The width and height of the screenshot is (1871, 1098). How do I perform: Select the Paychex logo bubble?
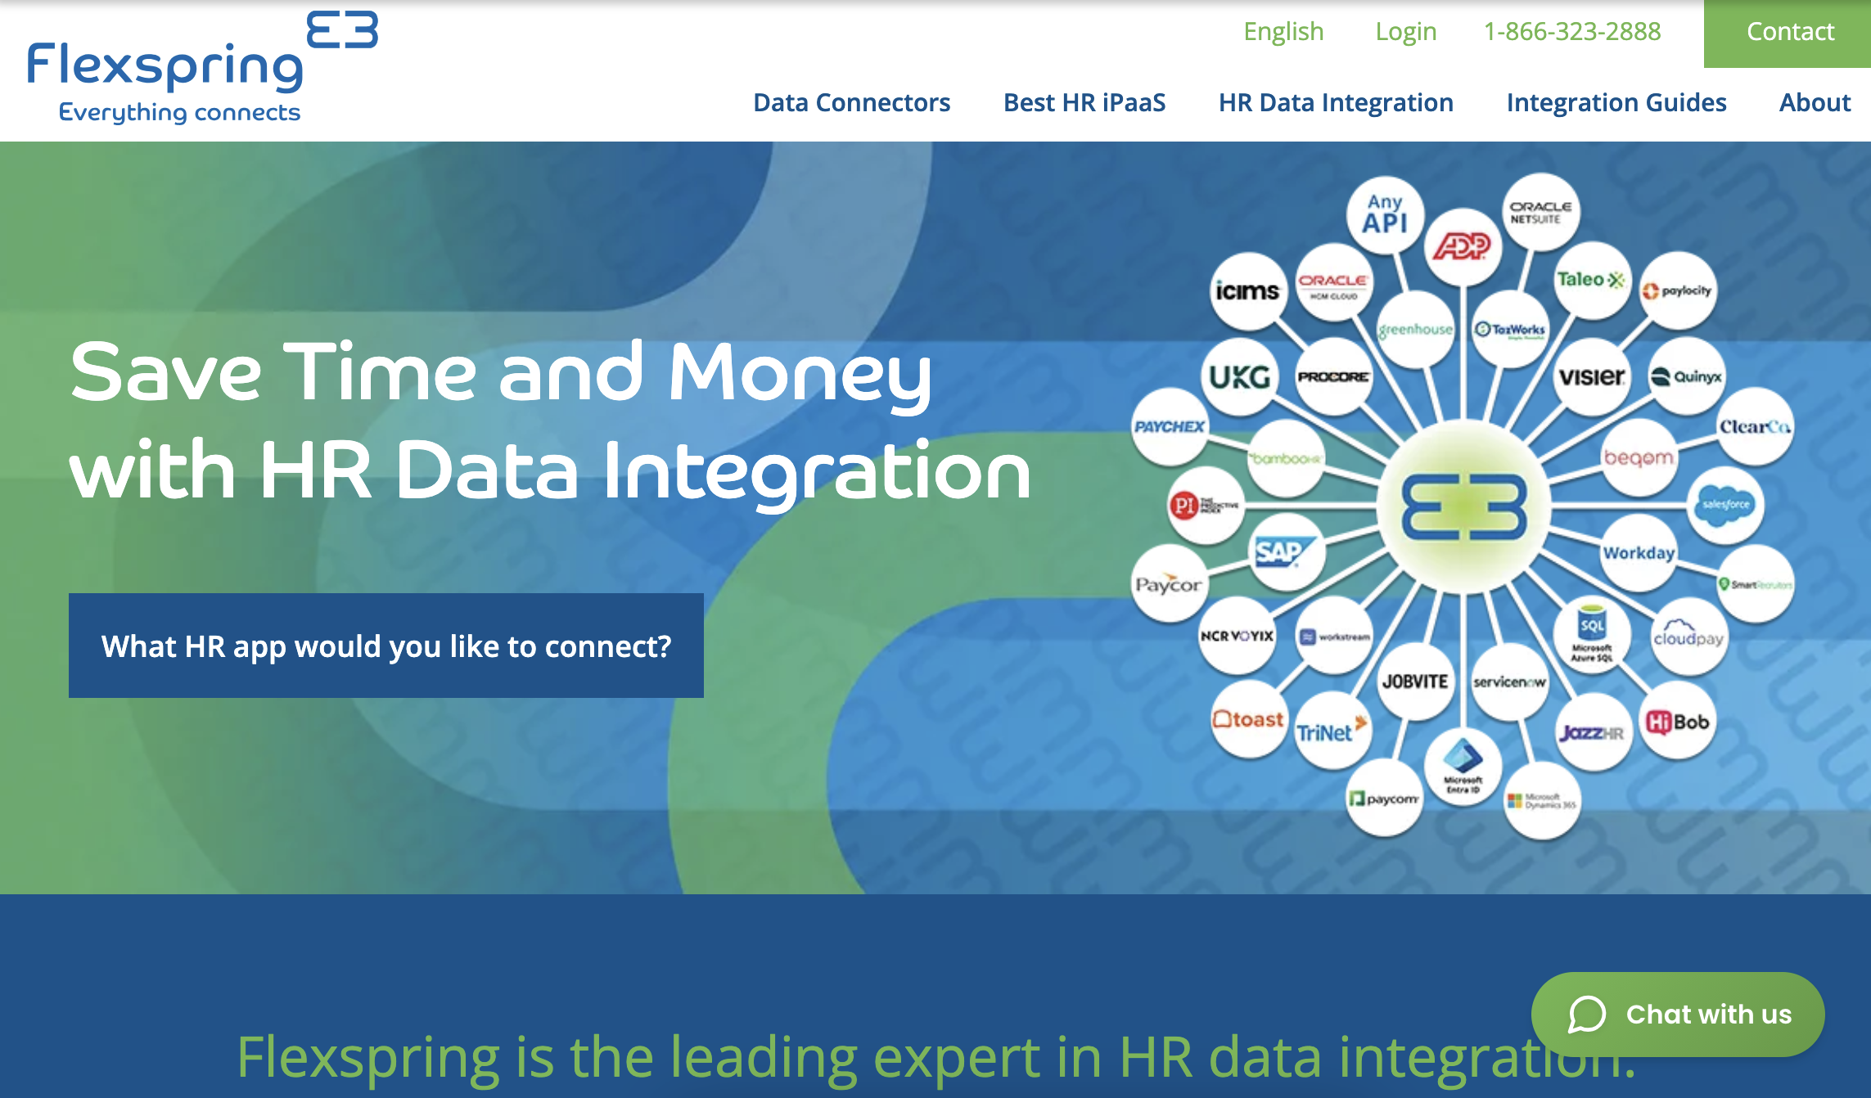(1170, 427)
